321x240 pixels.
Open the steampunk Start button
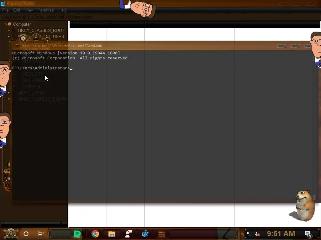(x=11, y=234)
